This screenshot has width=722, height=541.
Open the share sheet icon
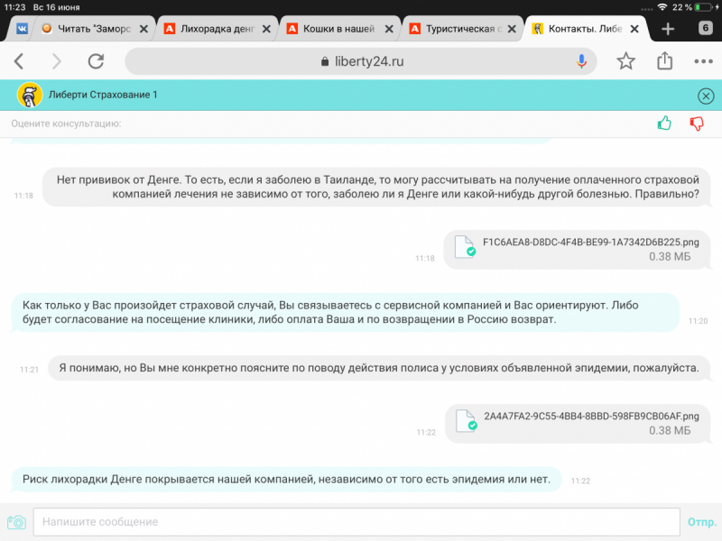tap(665, 61)
